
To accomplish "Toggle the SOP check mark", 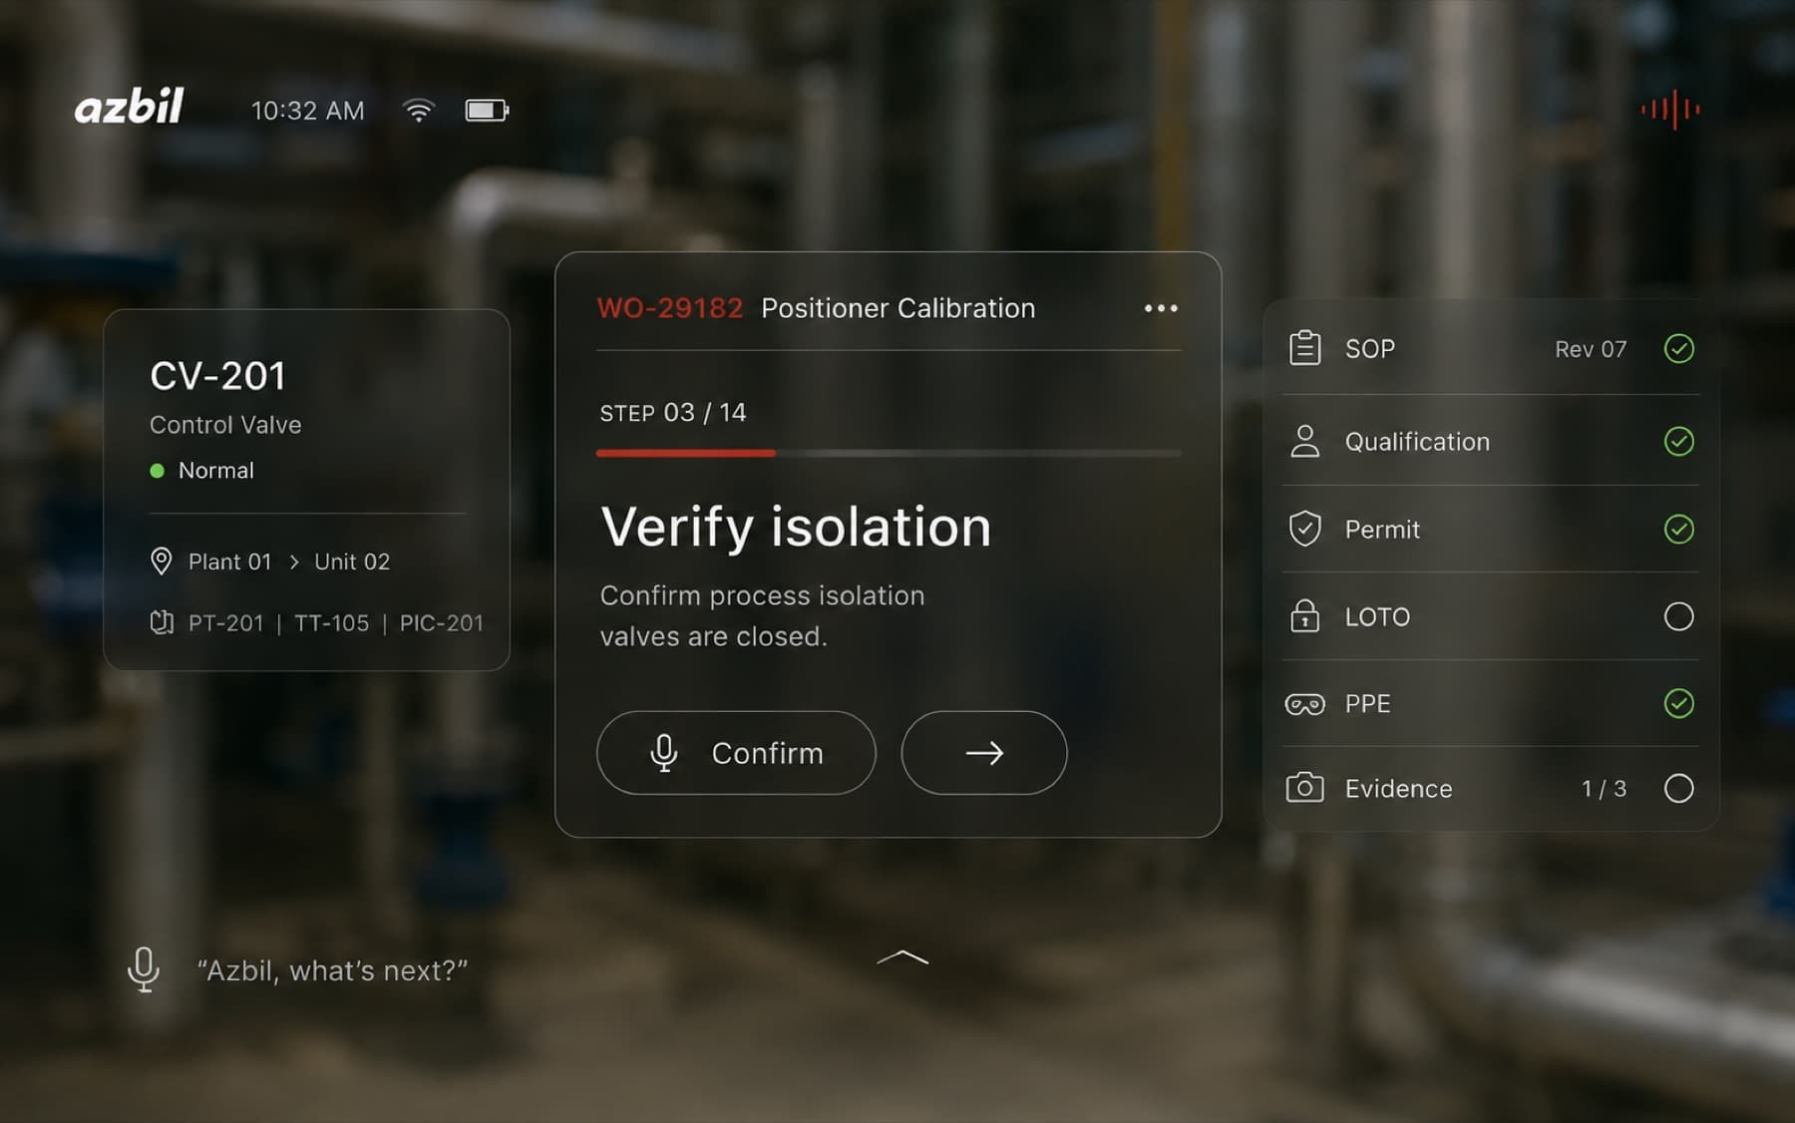I will tap(1679, 348).
